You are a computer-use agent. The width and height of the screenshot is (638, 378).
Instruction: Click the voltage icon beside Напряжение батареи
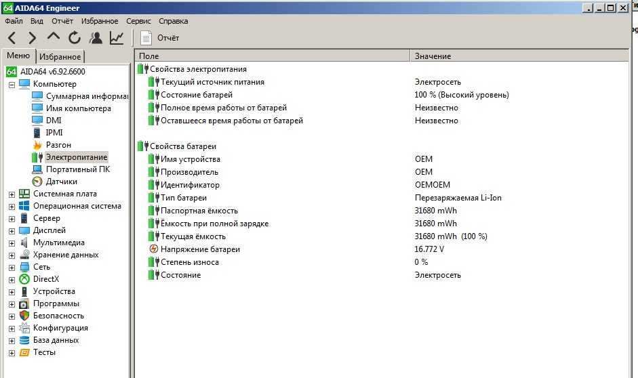[154, 249]
